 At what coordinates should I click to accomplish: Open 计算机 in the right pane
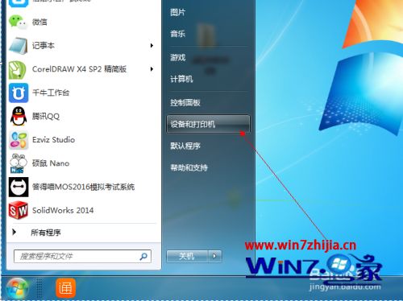[x=181, y=79]
